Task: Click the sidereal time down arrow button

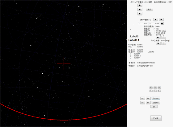Action: pos(140,14)
